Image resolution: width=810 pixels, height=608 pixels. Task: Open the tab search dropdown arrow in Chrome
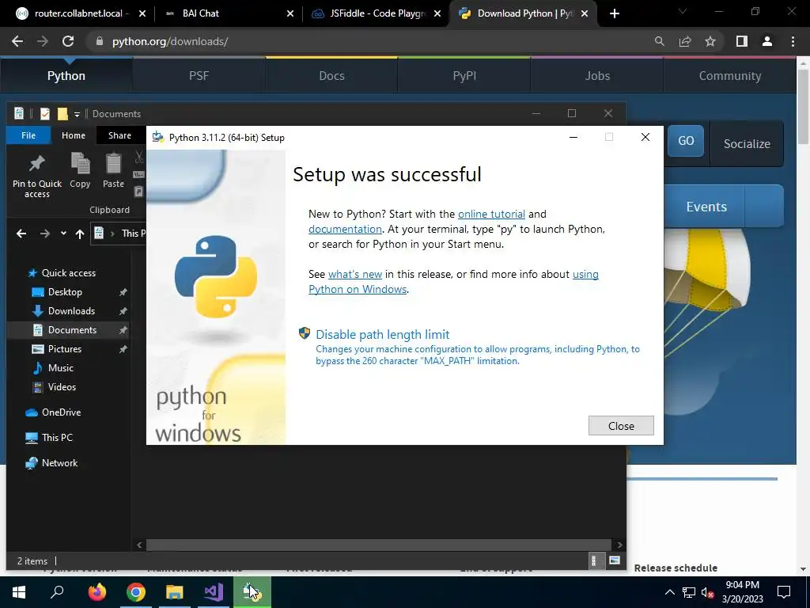coord(683,11)
